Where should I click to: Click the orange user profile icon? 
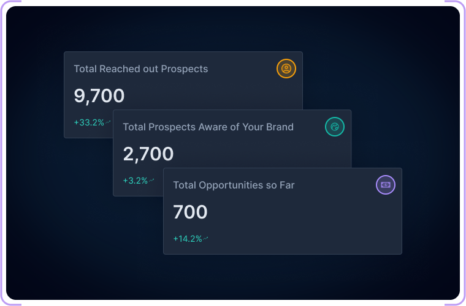pos(286,69)
